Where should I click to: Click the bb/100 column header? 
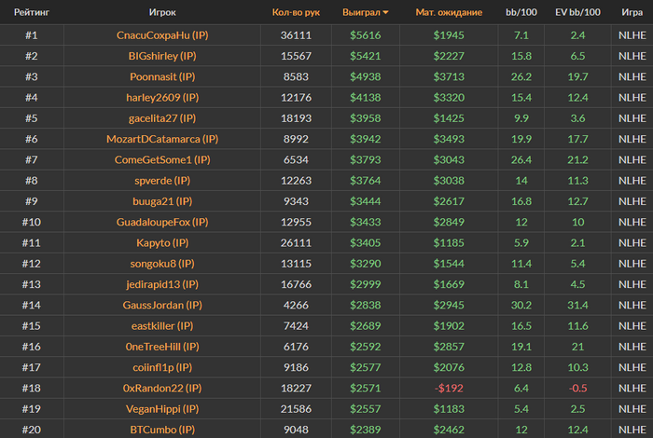click(x=521, y=12)
